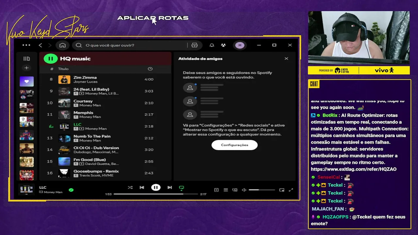Open Liked Songs heart thumbnail in sidebar
The width and height of the screenshot is (418, 235).
coord(26,81)
